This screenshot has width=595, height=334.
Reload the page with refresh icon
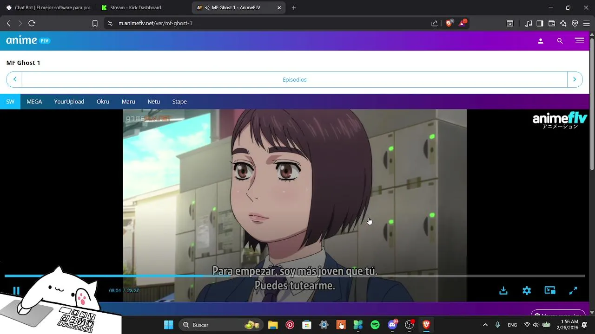click(x=32, y=23)
